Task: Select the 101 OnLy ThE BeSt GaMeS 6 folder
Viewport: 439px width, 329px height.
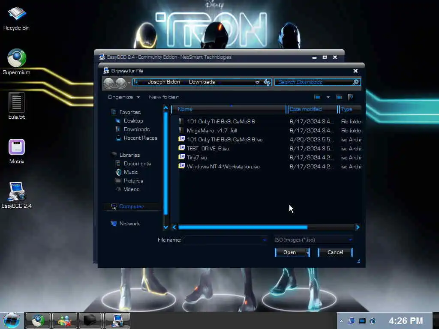Action: tap(221, 121)
